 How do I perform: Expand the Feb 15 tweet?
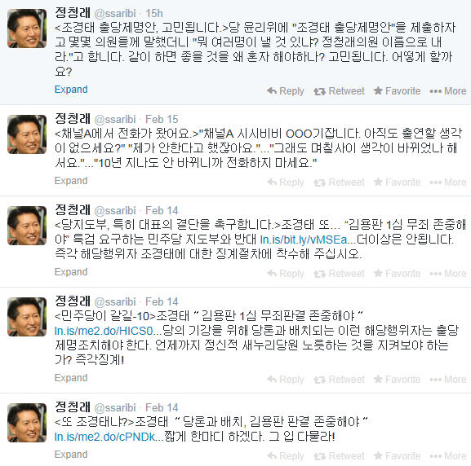pyautogui.click(x=71, y=181)
